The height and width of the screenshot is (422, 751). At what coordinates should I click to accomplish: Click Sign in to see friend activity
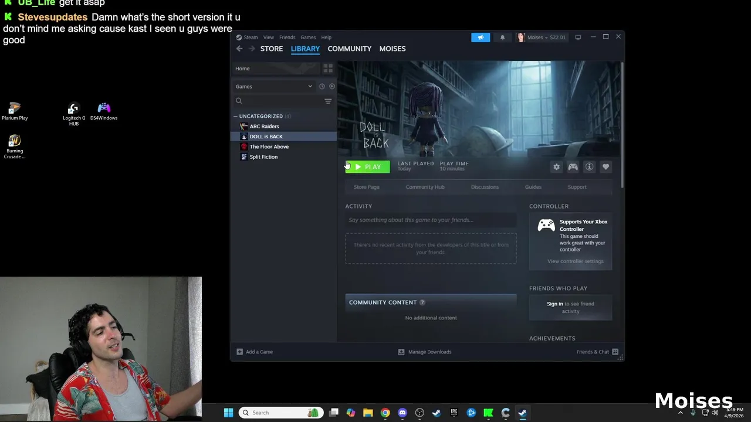(554, 304)
